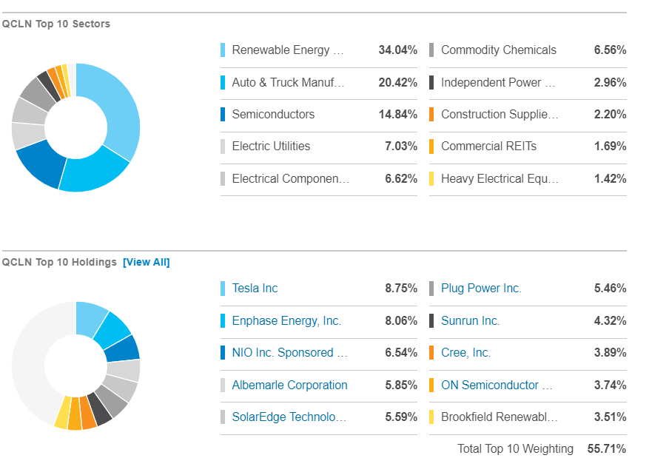Viewport: 649px width, 458px height.
Task: Select the Independent Power sector label
Action: pos(498,82)
